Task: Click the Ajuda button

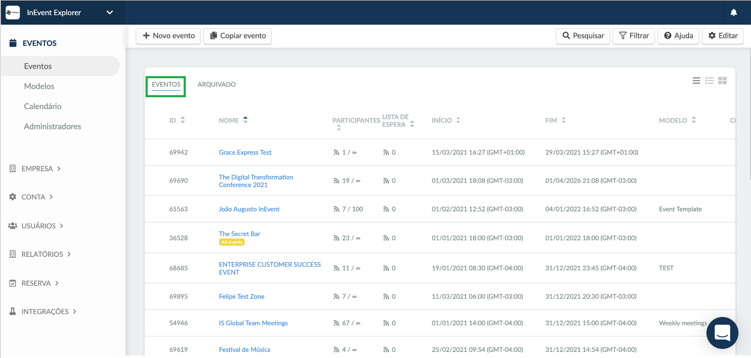Action: coord(678,36)
